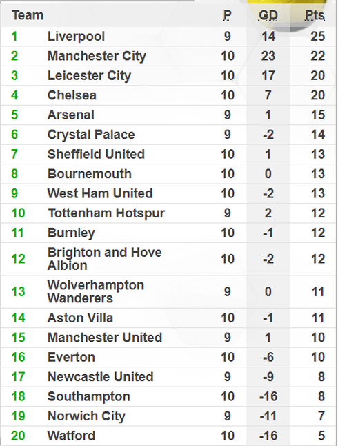Sort by the GD column header
Image resolution: width=338 pixels, height=446 pixels.
pos(268,15)
